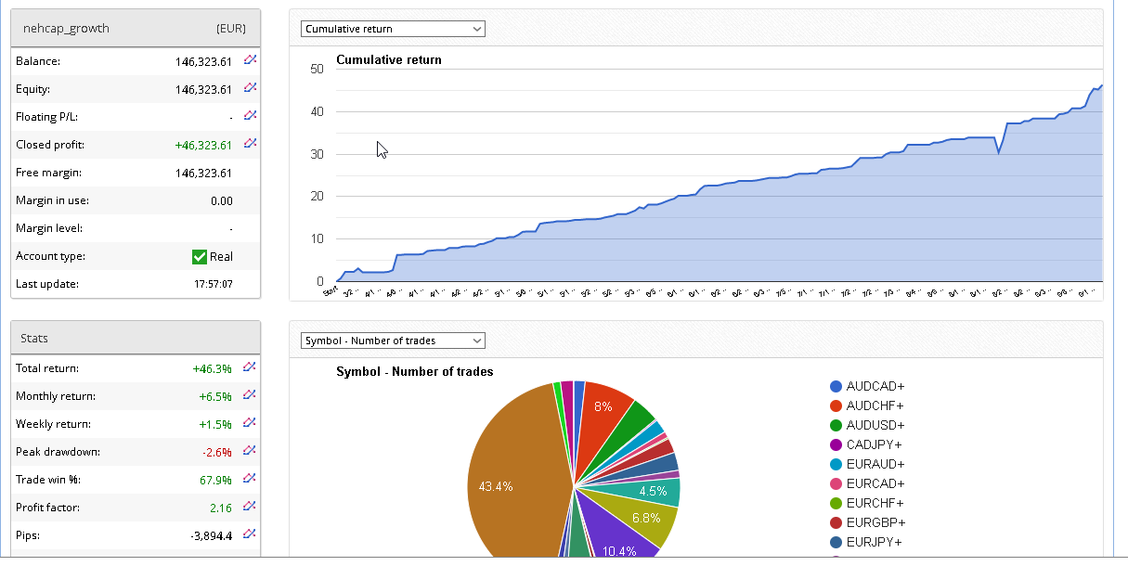This screenshot has width=1128, height=566.
Task: Click the AUDCHF+ red legend dot
Action: coord(836,405)
